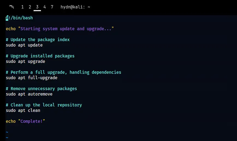Switch to workspace 7
Viewport: 237px width, 141px height.
[52, 7]
